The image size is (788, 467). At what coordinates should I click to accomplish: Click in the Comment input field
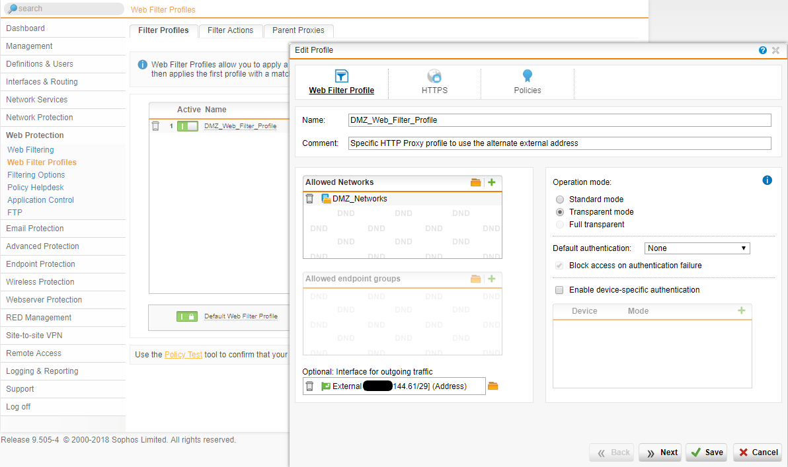click(559, 143)
